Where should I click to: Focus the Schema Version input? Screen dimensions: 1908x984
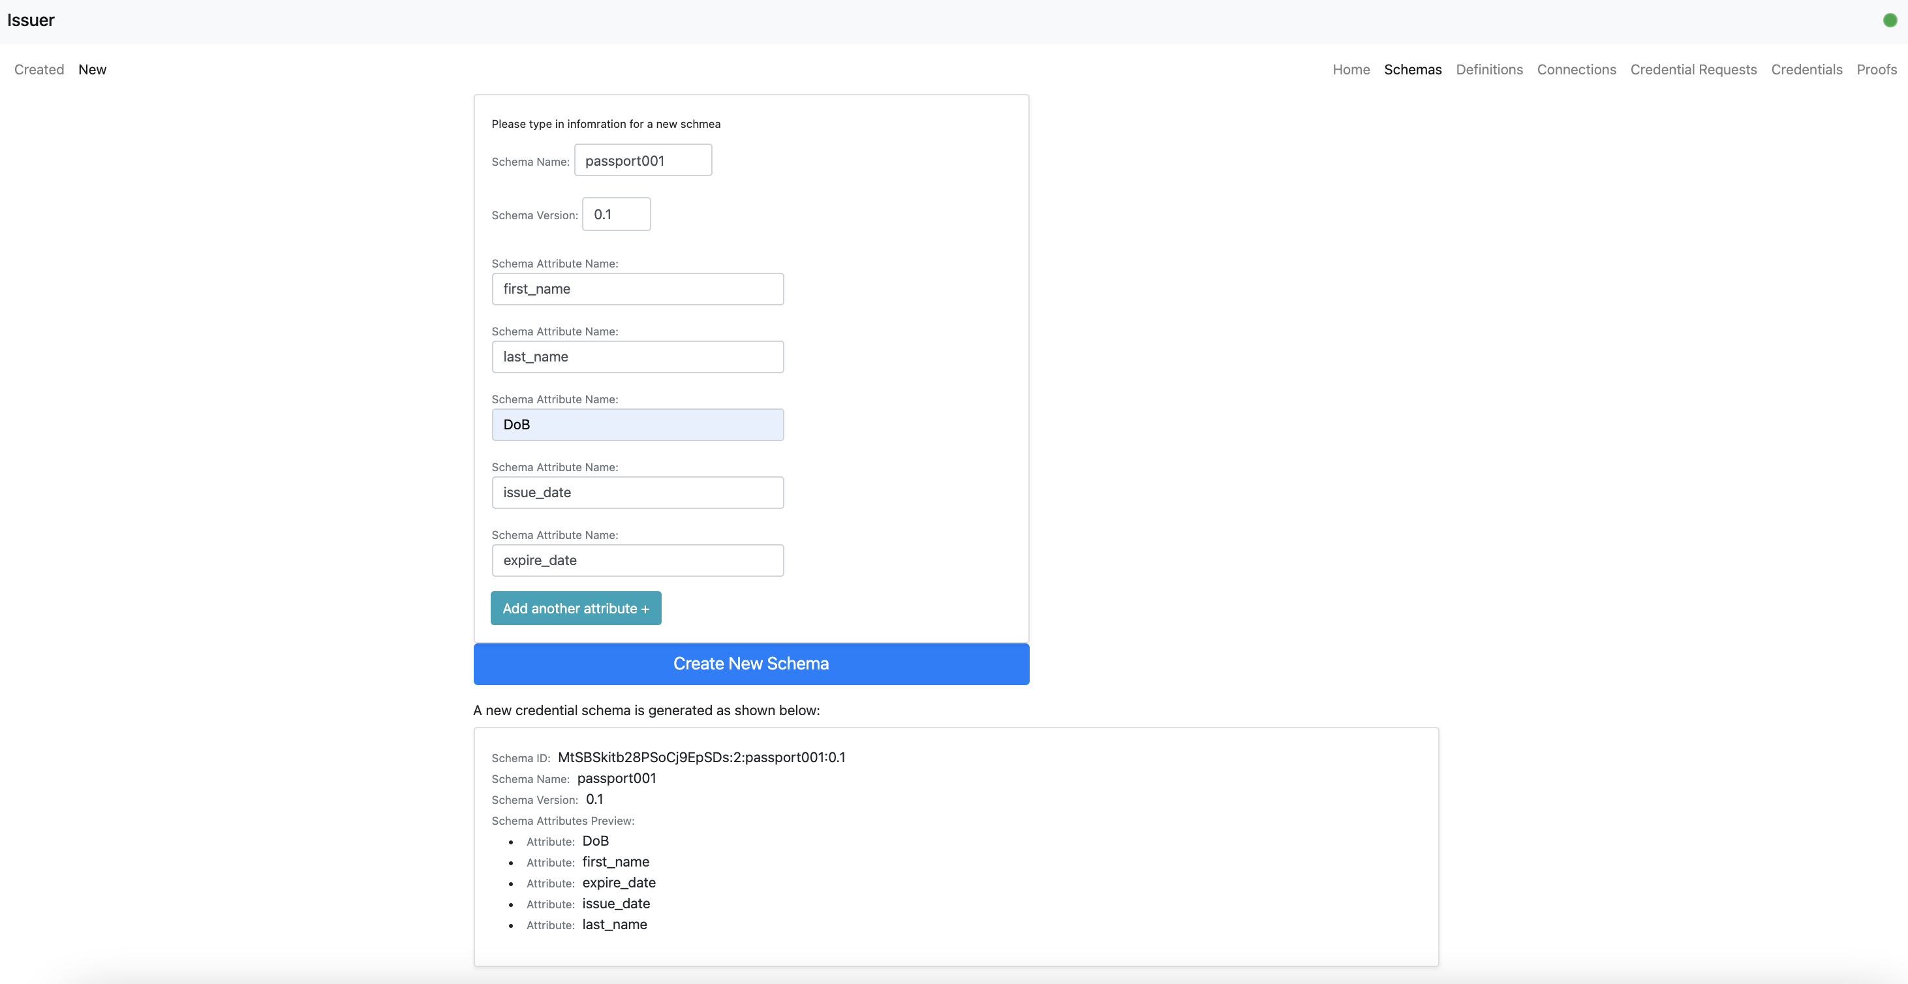[615, 214]
